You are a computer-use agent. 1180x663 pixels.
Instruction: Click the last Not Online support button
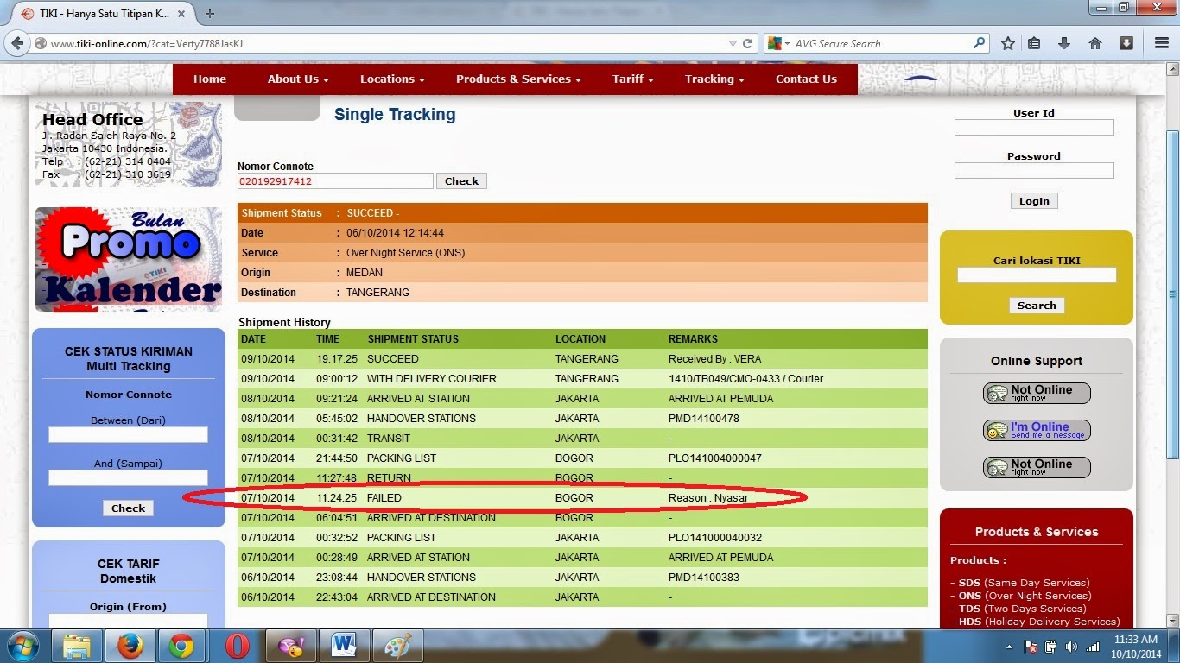click(1037, 467)
